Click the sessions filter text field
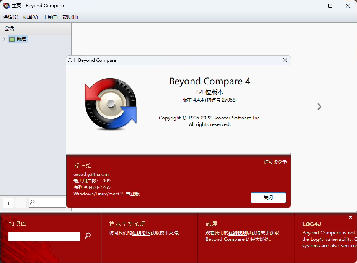Image resolution: width=357 pixels, height=263 pixels. [51, 203]
